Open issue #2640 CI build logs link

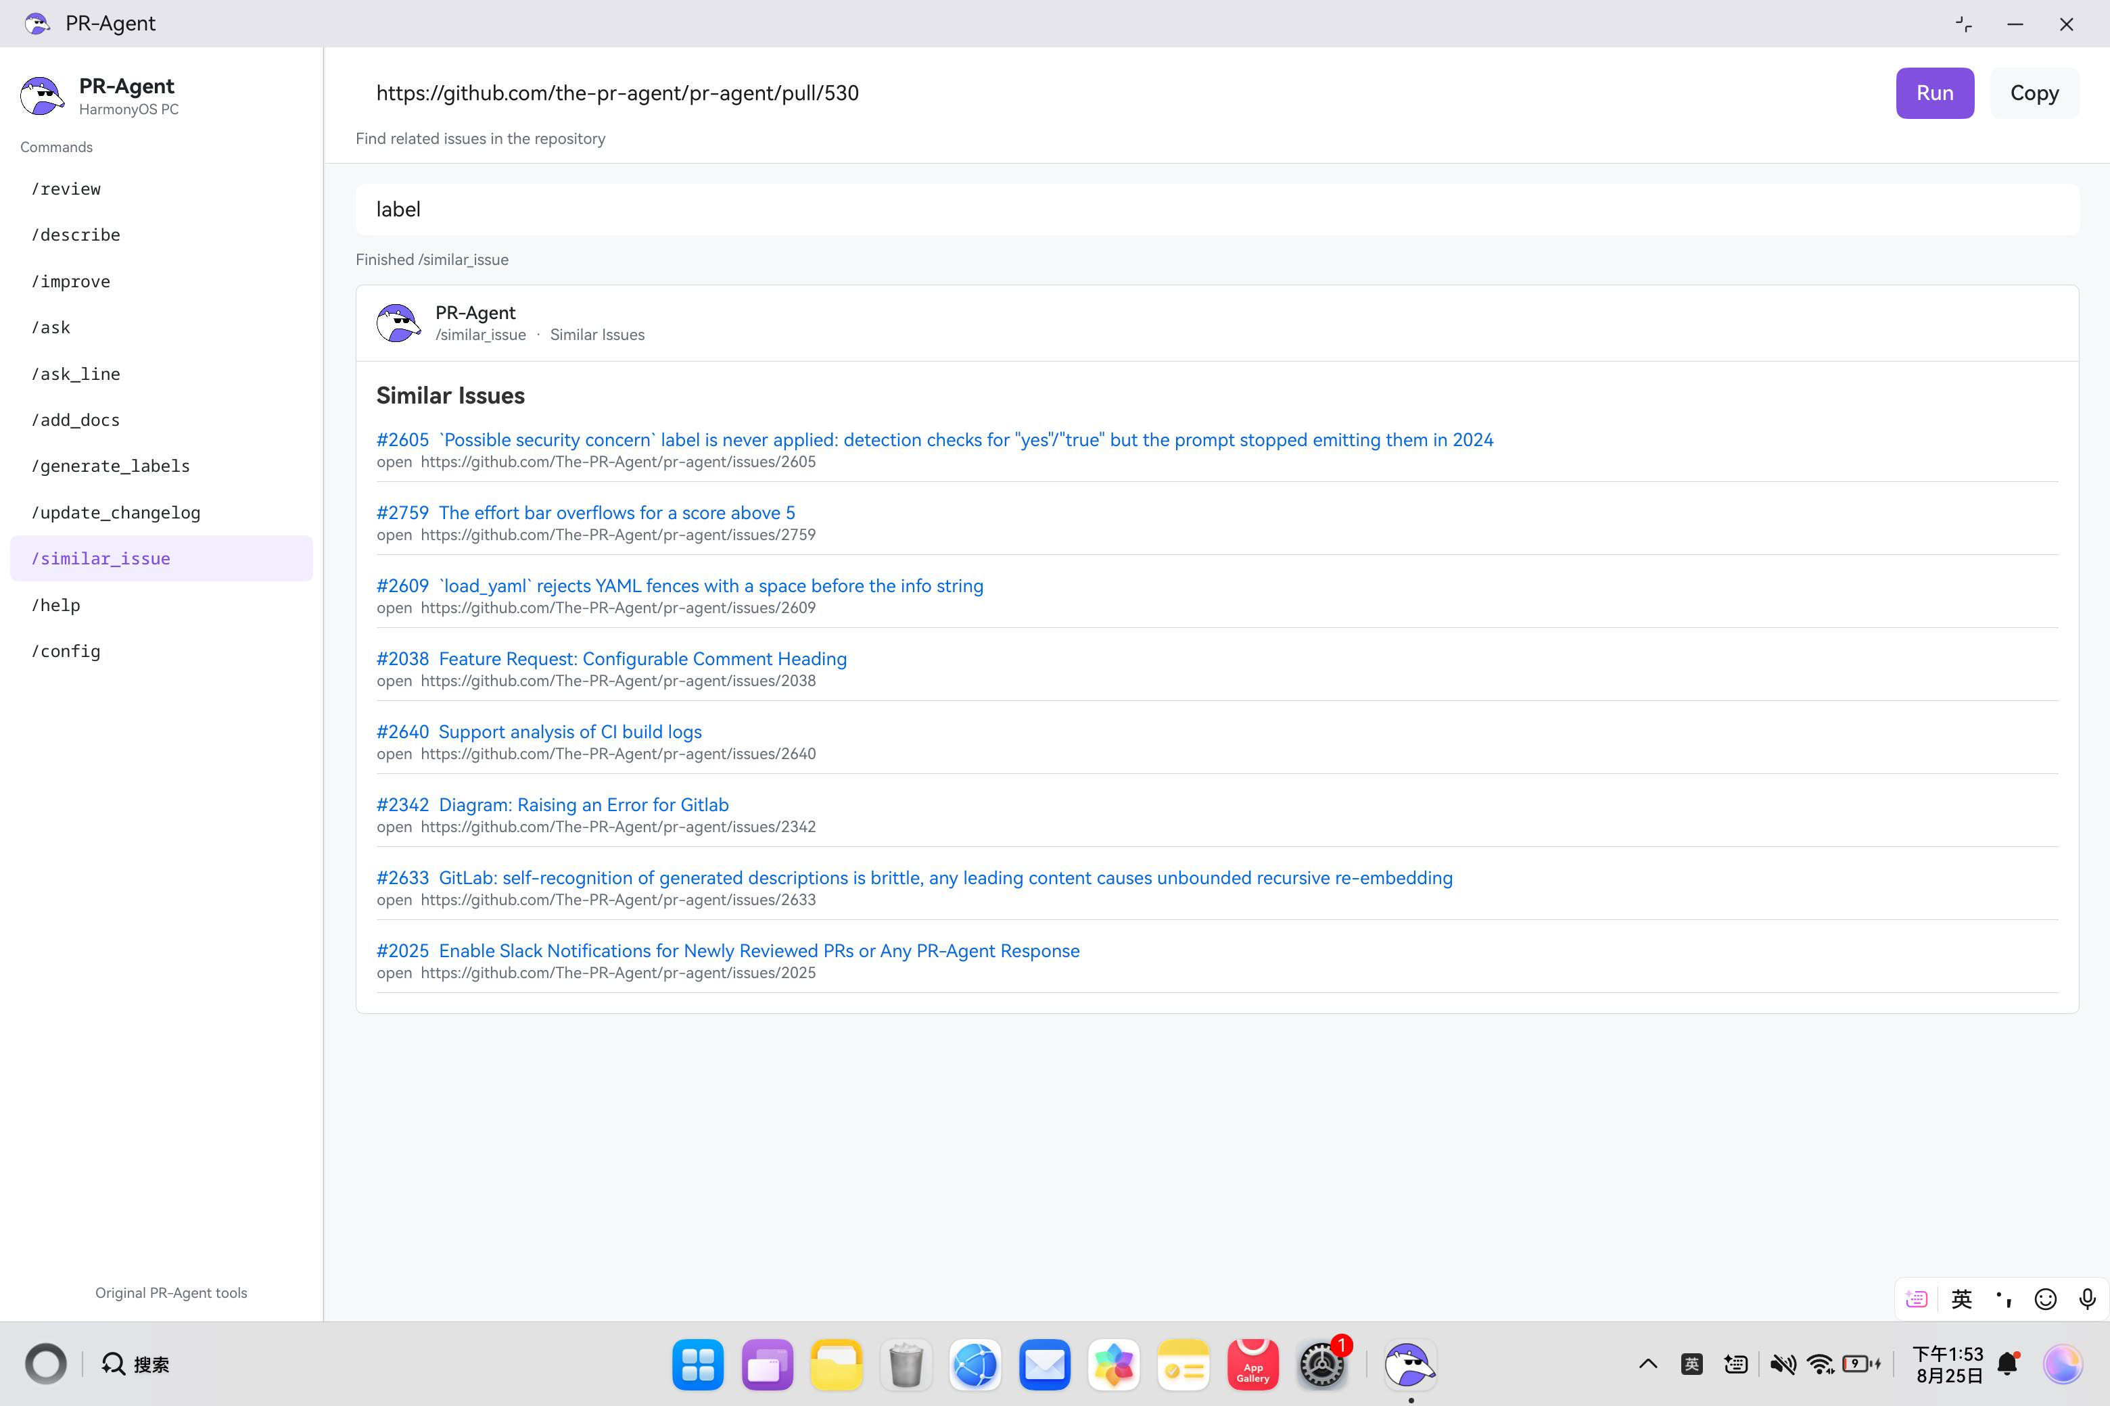point(539,731)
